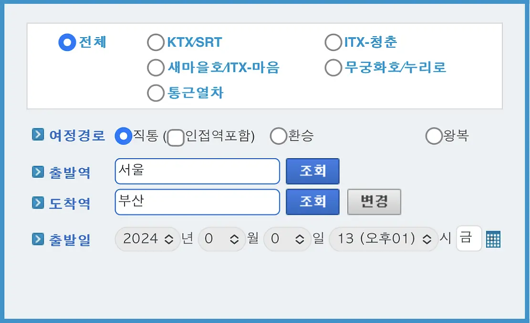Click the blue arrow icon beside 여정경로

(38, 135)
